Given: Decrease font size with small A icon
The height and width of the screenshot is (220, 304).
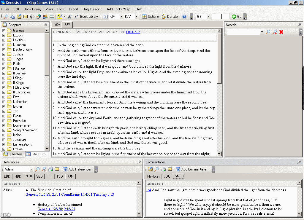Looking at the screenshot, I should [76, 17].
